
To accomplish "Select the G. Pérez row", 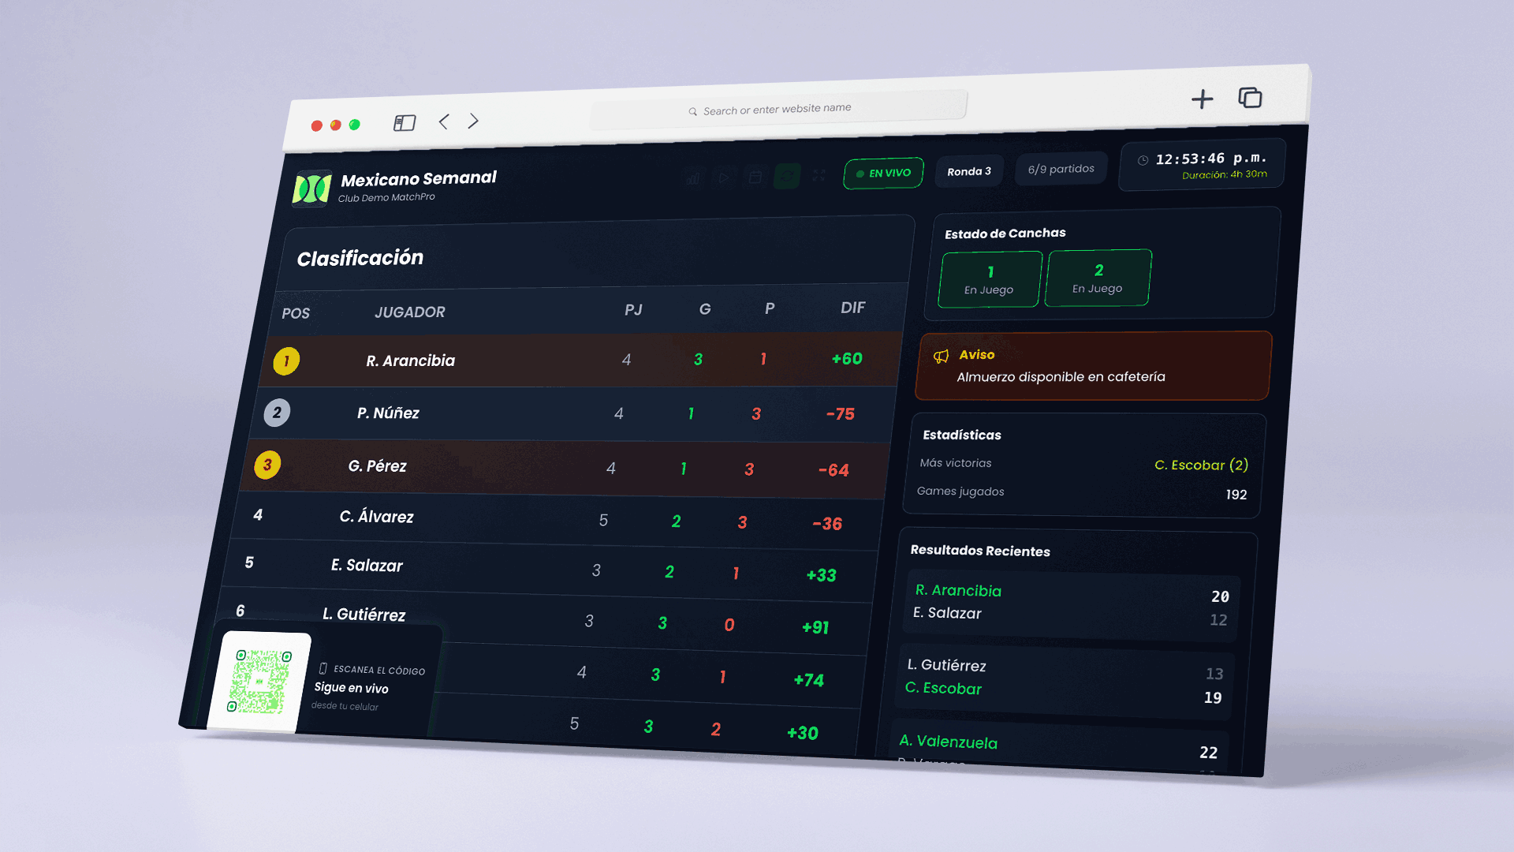I will coord(565,467).
